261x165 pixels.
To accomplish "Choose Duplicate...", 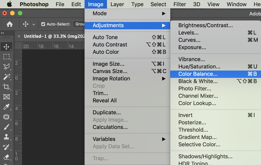I will pos(127,112).
